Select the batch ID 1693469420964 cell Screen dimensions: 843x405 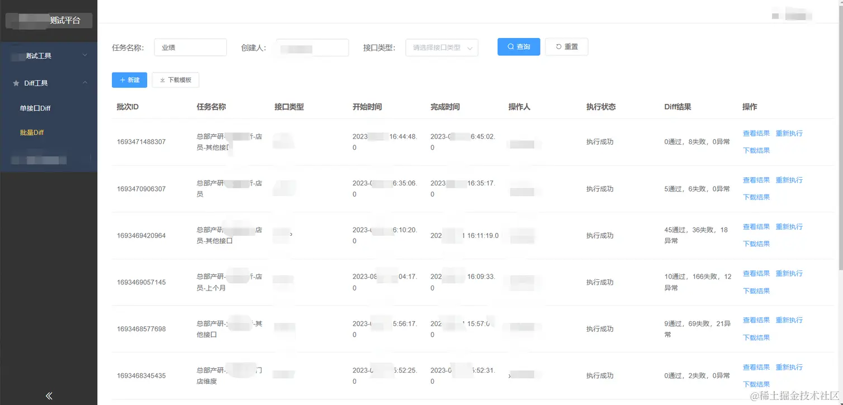coord(141,236)
